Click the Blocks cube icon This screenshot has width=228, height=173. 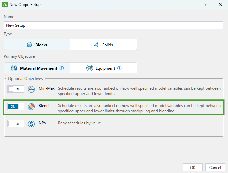tap(29, 45)
